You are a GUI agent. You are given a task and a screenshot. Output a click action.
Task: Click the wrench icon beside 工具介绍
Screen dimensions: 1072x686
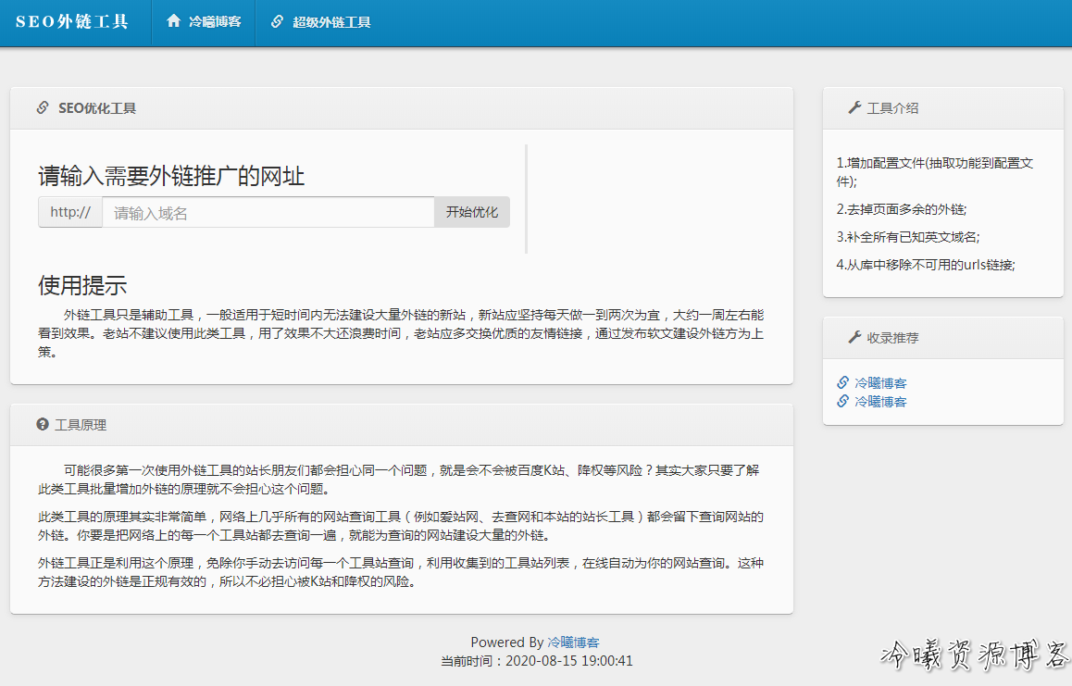[x=854, y=108]
